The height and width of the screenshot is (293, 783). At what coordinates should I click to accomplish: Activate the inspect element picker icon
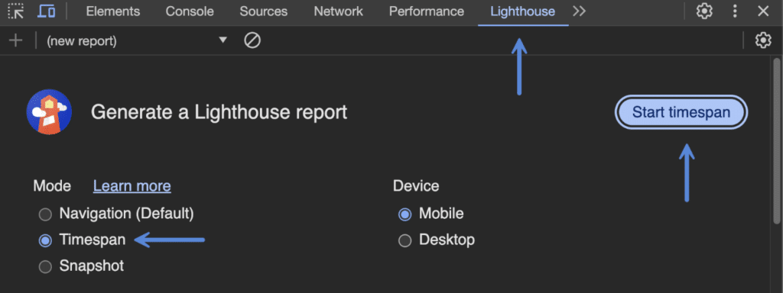click(16, 11)
